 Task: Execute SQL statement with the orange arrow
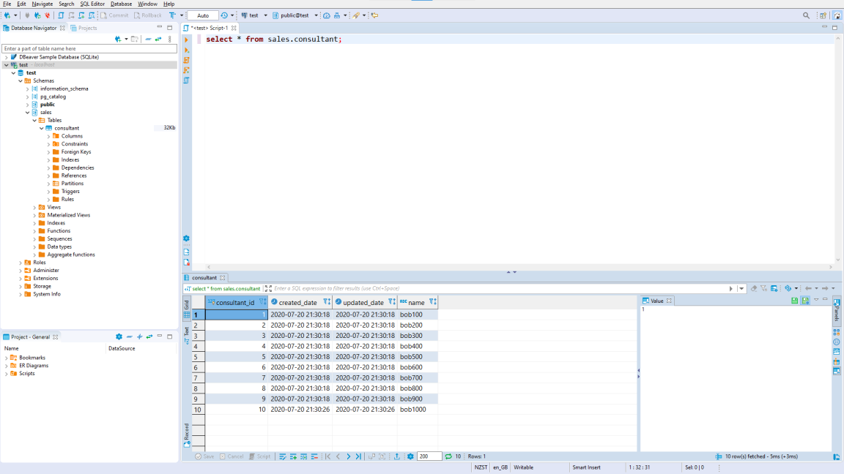tap(186, 39)
